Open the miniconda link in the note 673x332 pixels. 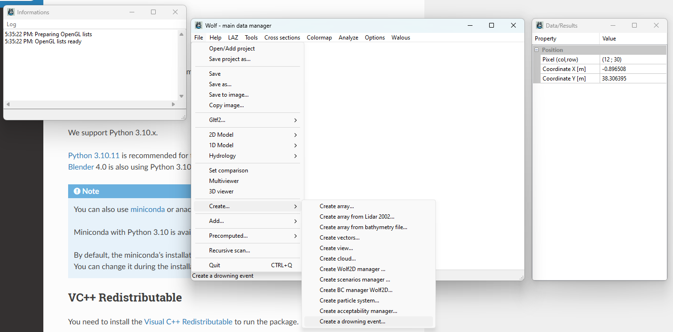click(x=148, y=210)
